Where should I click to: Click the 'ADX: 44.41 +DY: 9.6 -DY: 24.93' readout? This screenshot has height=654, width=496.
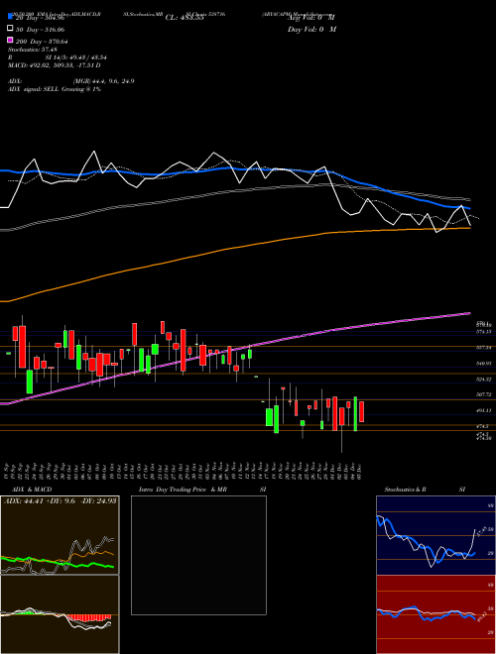pos(60,500)
